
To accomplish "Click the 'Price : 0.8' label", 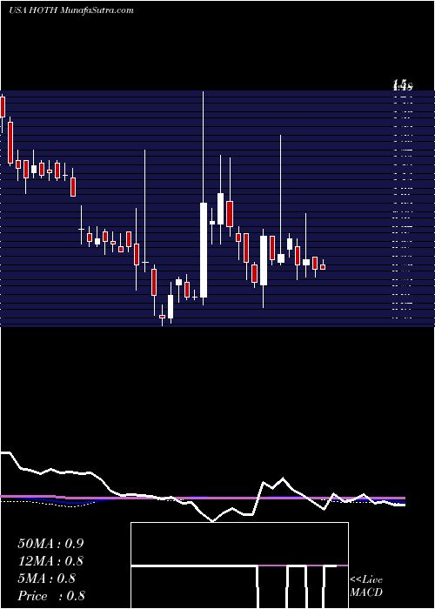I will point(51,596).
